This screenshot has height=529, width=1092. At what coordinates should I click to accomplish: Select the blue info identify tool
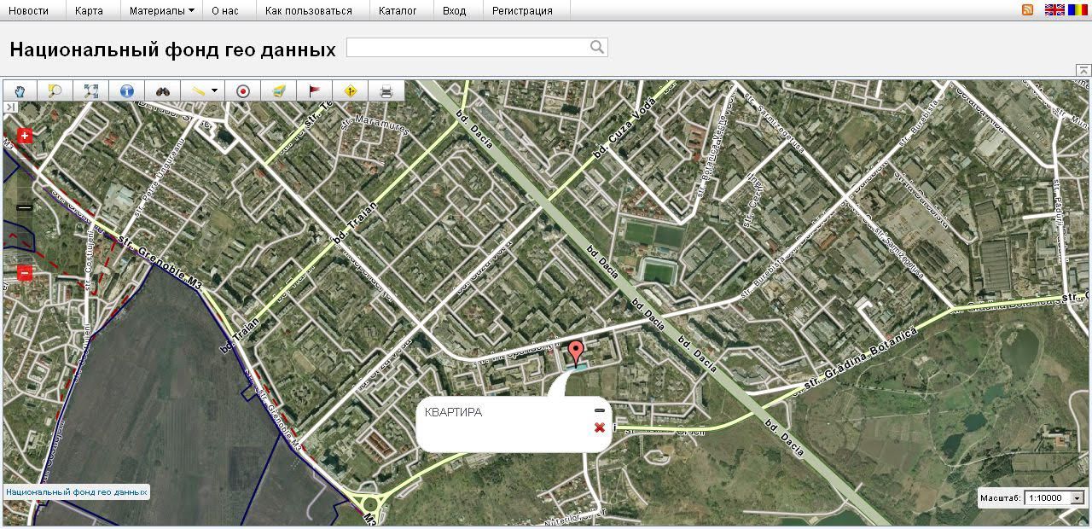[x=127, y=90]
